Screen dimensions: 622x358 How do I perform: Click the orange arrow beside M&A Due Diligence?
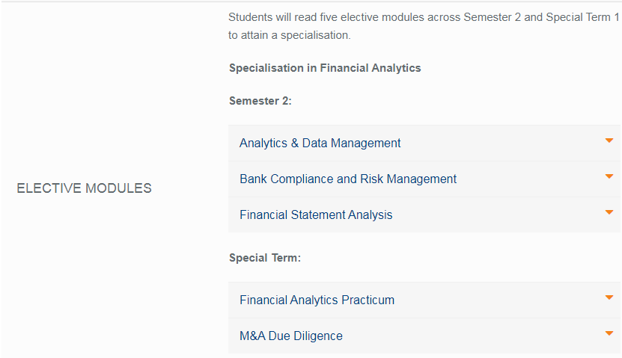(x=609, y=333)
